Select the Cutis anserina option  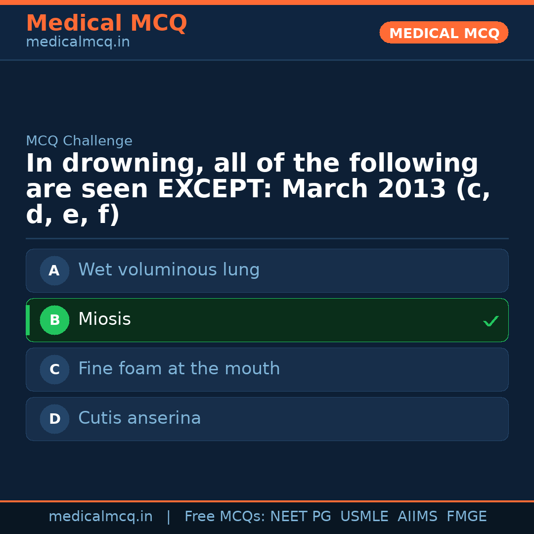tap(267, 419)
